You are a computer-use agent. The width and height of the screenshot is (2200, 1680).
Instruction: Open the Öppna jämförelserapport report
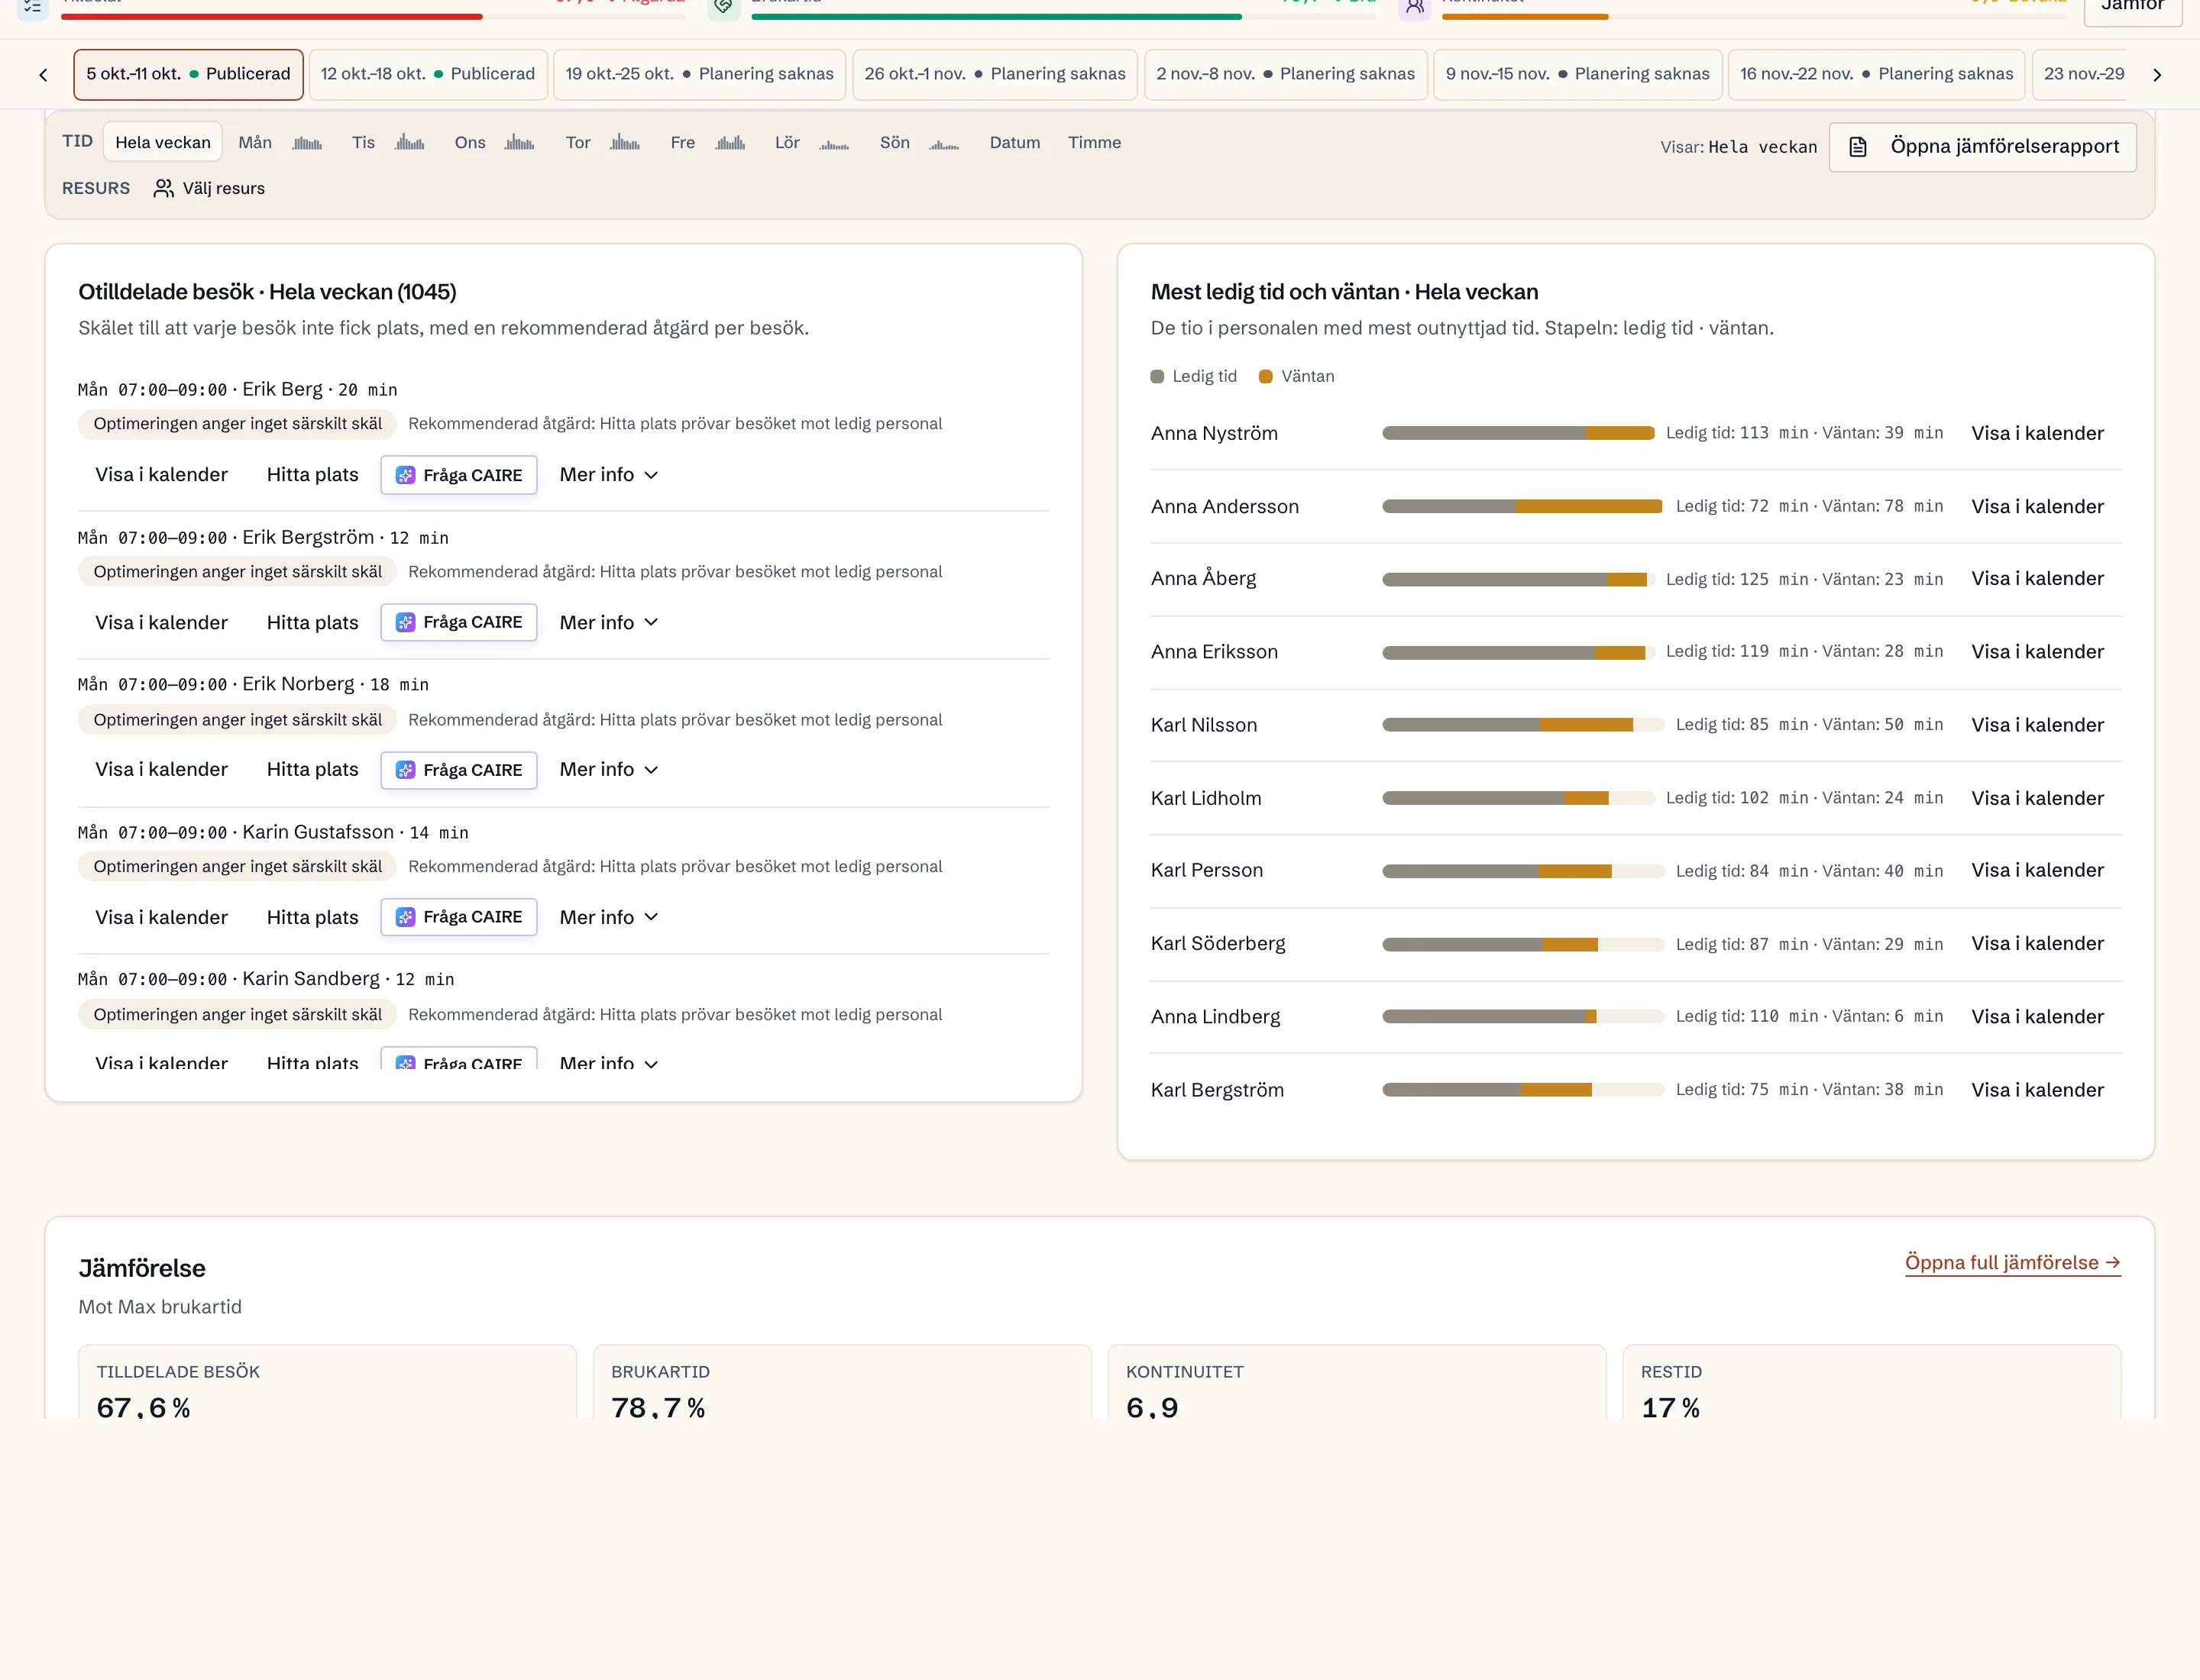click(1982, 147)
